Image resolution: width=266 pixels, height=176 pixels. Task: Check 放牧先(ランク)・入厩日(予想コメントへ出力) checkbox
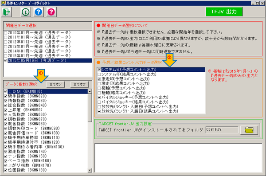(x=99, y=106)
